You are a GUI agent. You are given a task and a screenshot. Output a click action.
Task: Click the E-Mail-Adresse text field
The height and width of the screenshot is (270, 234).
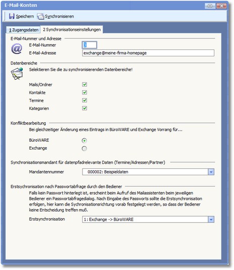tap(148, 53)
